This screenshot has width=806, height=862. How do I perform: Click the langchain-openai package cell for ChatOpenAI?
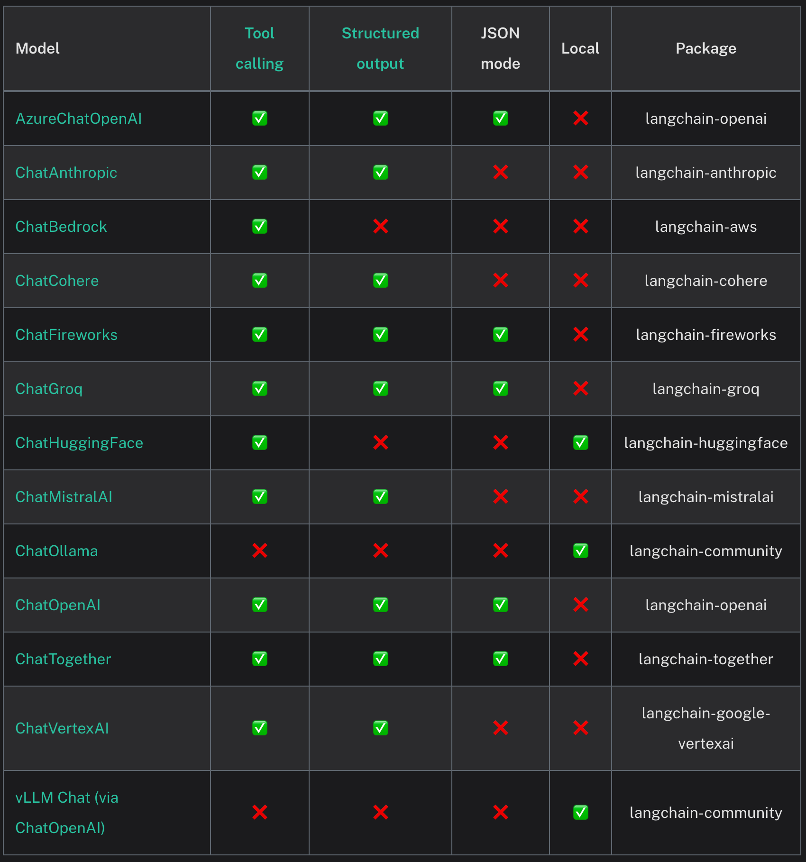pos(706,605)
